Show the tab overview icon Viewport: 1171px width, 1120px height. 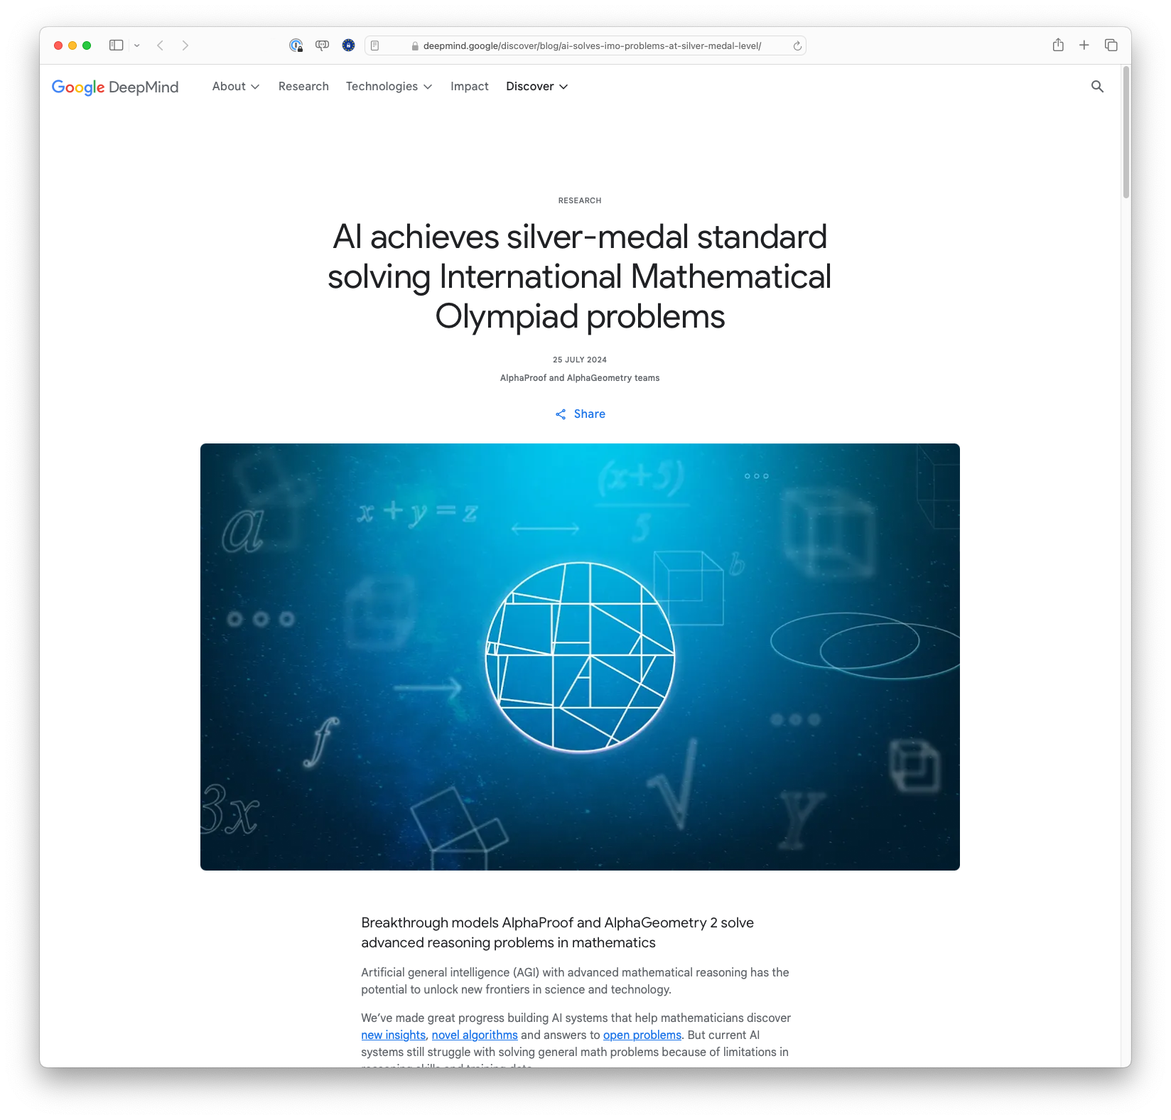tap(1109, 45)
